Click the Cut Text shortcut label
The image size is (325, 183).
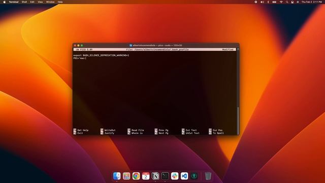click(191, 130)
